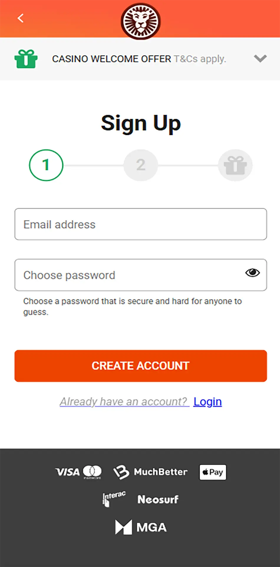The height and width of the screenshot is (567, 280).
Task: Click the MuchBetter payment logo
Action: point(151,472)
